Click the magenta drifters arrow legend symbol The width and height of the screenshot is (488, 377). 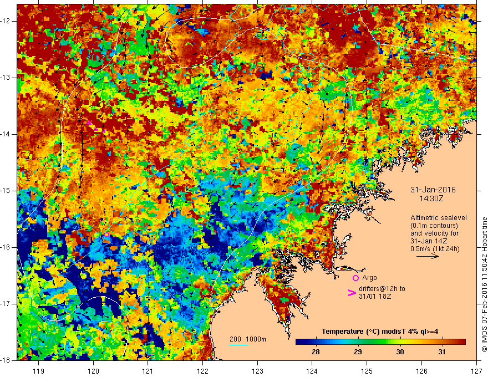352,293
